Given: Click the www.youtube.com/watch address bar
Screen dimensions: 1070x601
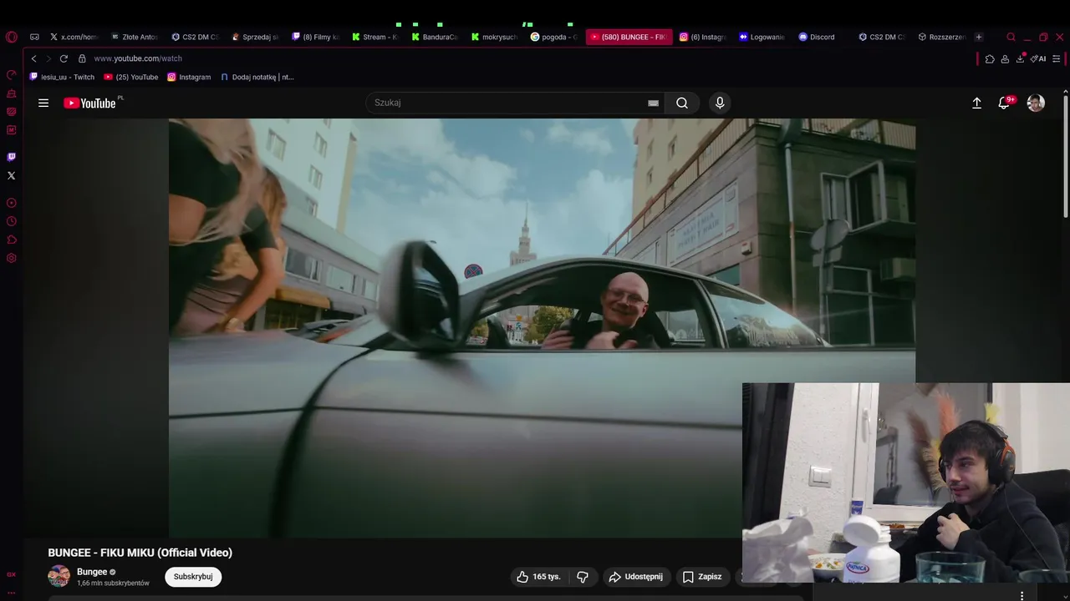Looking at the screenshot, I should 138,58.
